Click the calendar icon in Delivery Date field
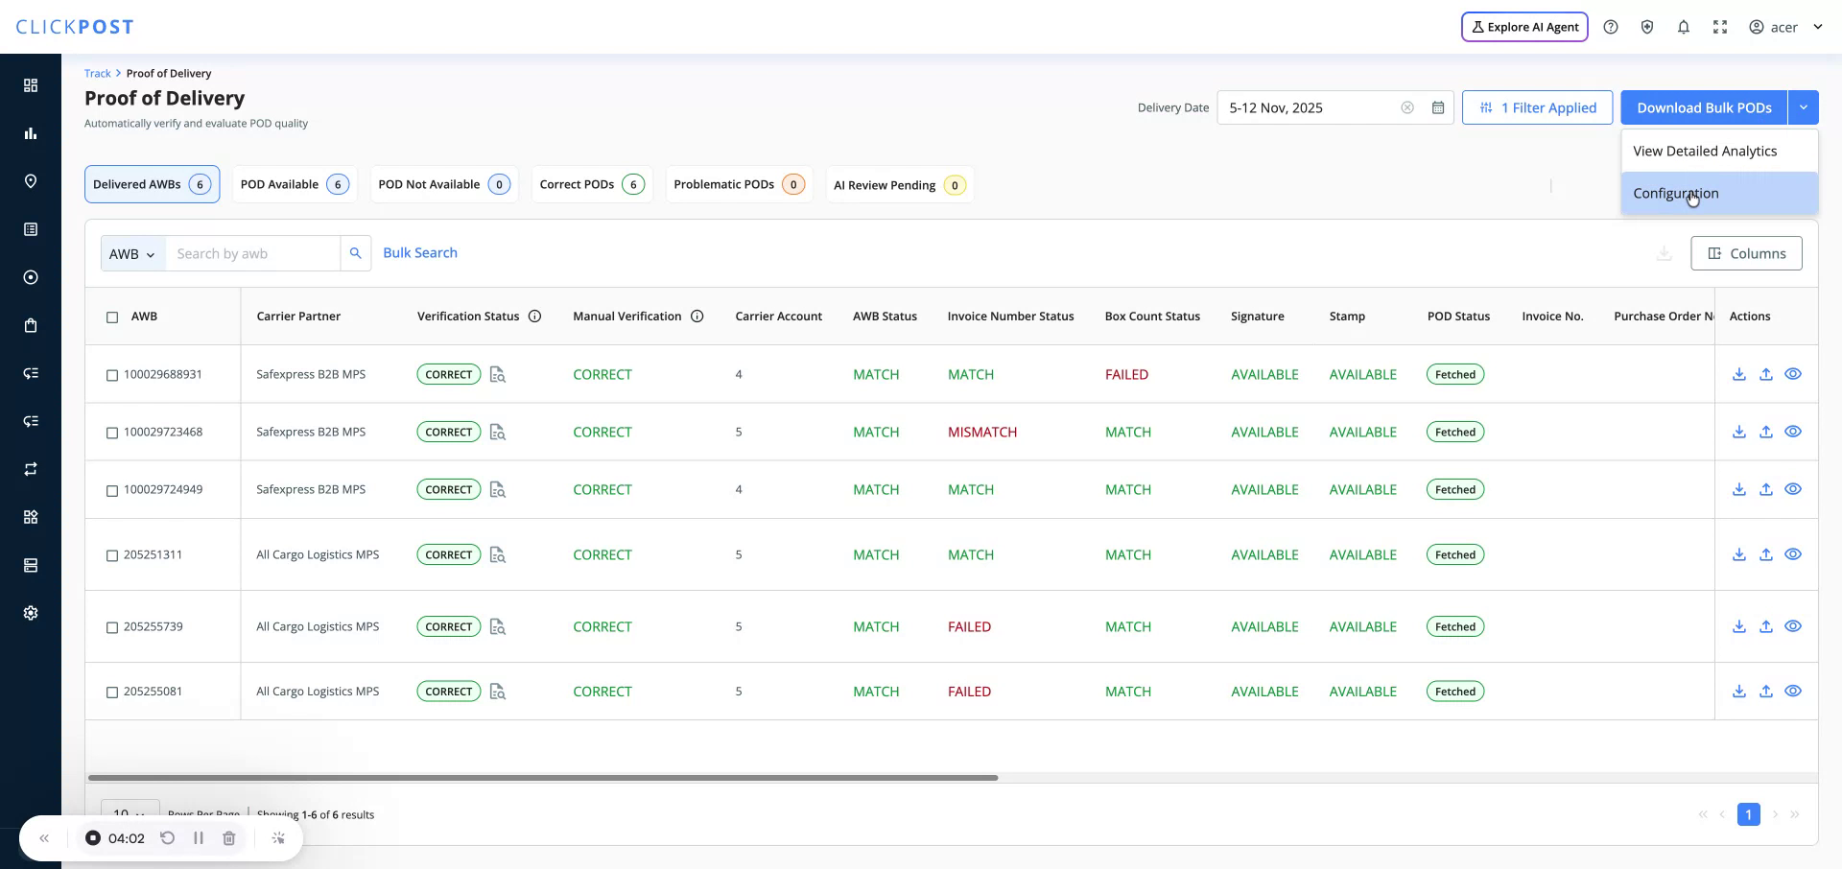The image size is (1842, 869). pos(1437,107)
